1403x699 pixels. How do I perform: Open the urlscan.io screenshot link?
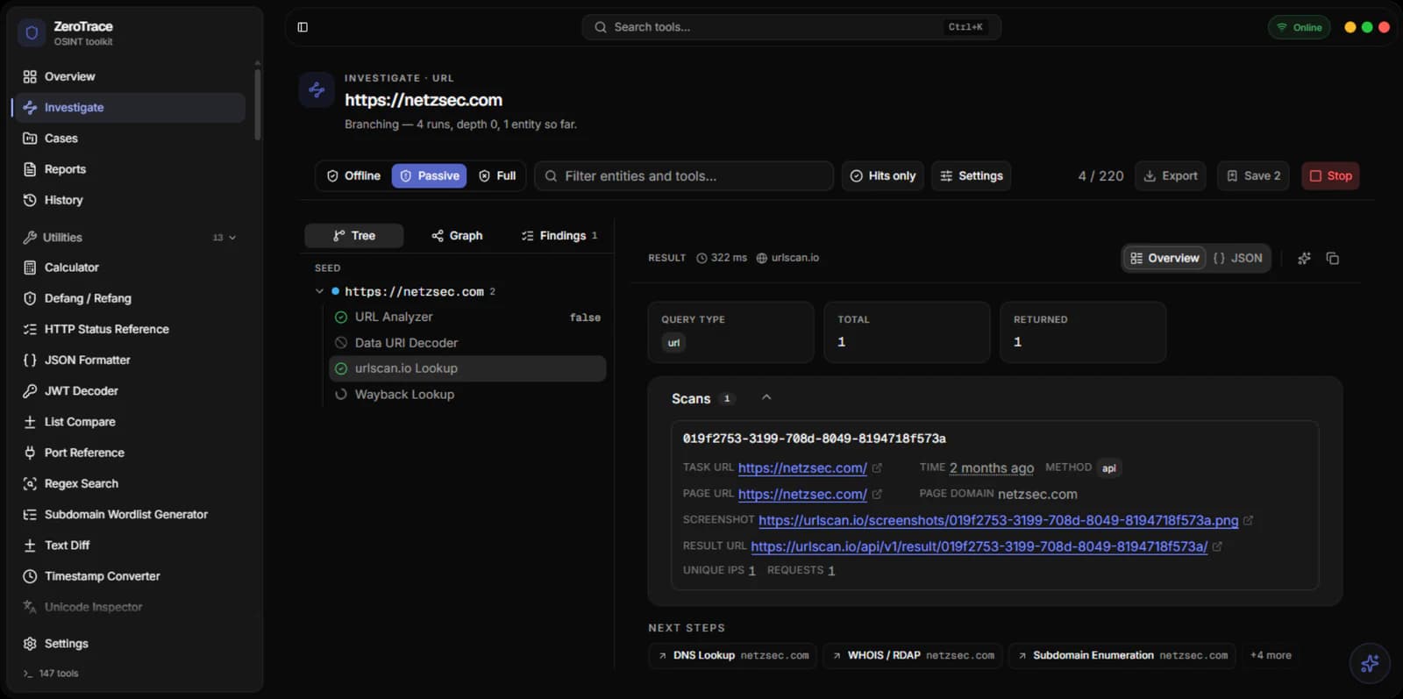click(999, 520)
